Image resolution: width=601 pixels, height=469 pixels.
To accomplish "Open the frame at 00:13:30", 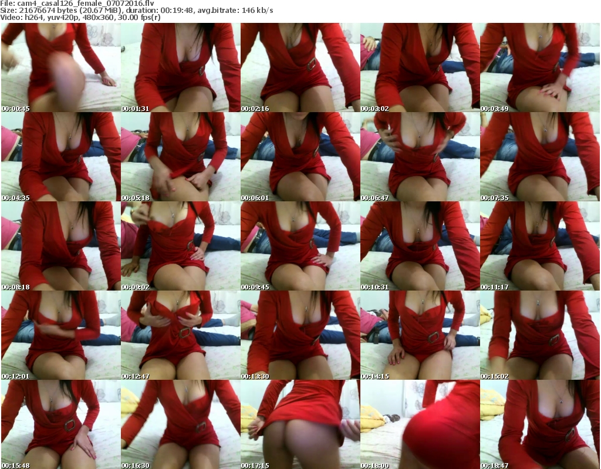I will click(x=300, y=335).
